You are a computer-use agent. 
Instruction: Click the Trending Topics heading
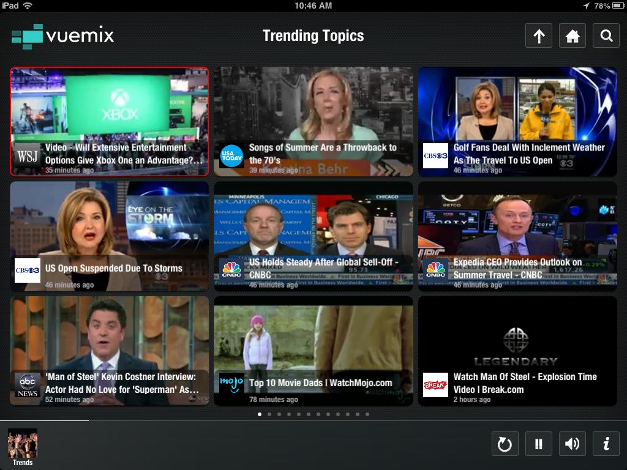coord(313,35)
